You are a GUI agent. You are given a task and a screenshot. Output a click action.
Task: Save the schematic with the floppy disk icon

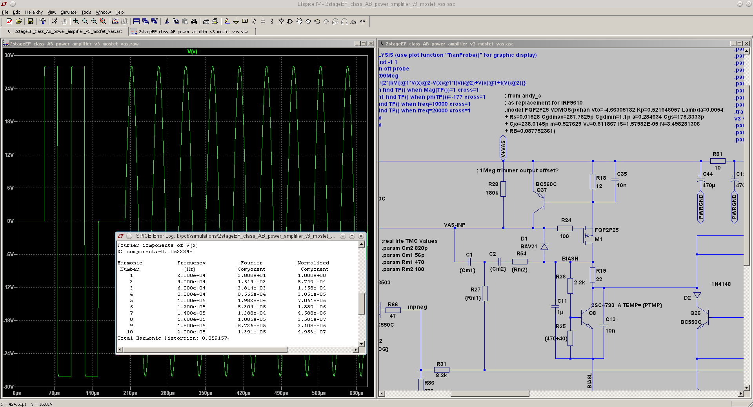30,22
